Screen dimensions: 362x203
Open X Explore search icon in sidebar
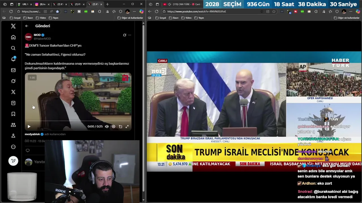(x=13, y=48)
